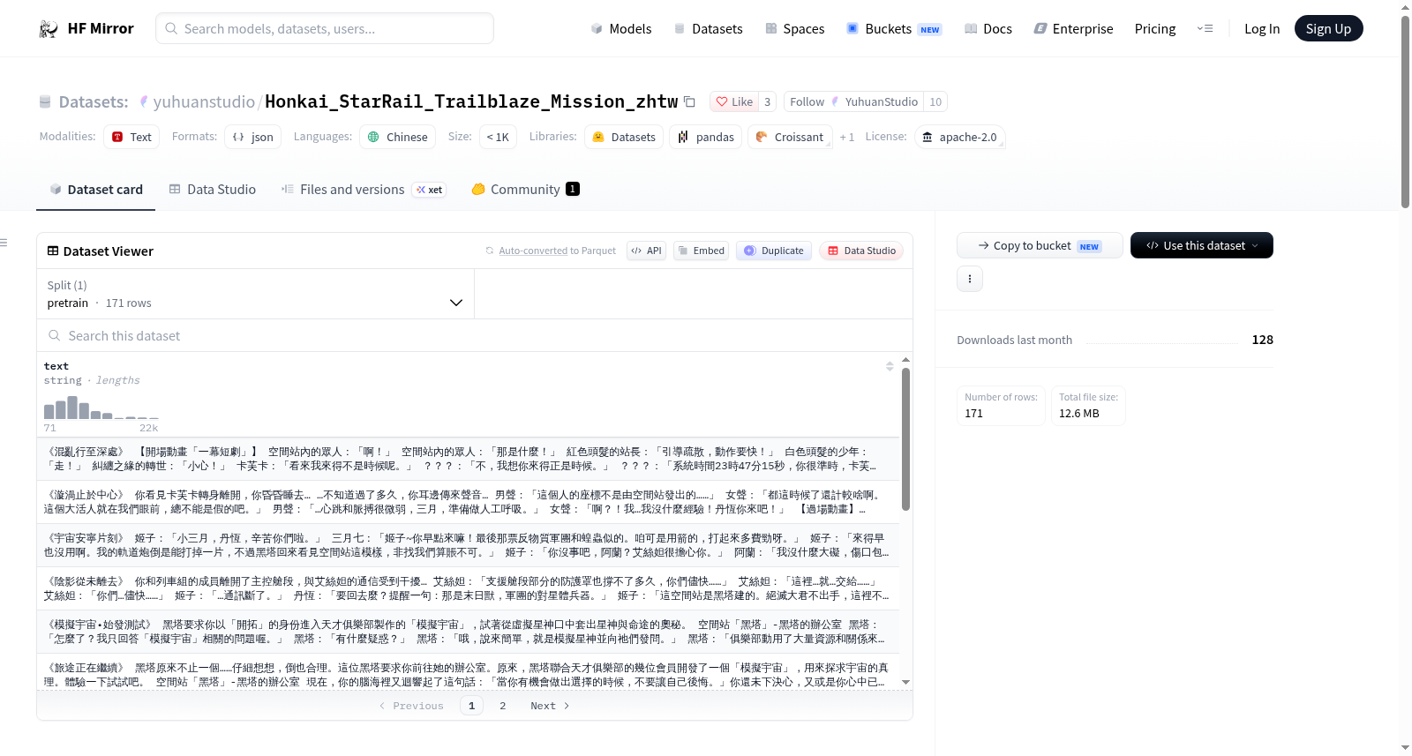Click the API button in Dataset Viewer

click(x=646, y=251)
